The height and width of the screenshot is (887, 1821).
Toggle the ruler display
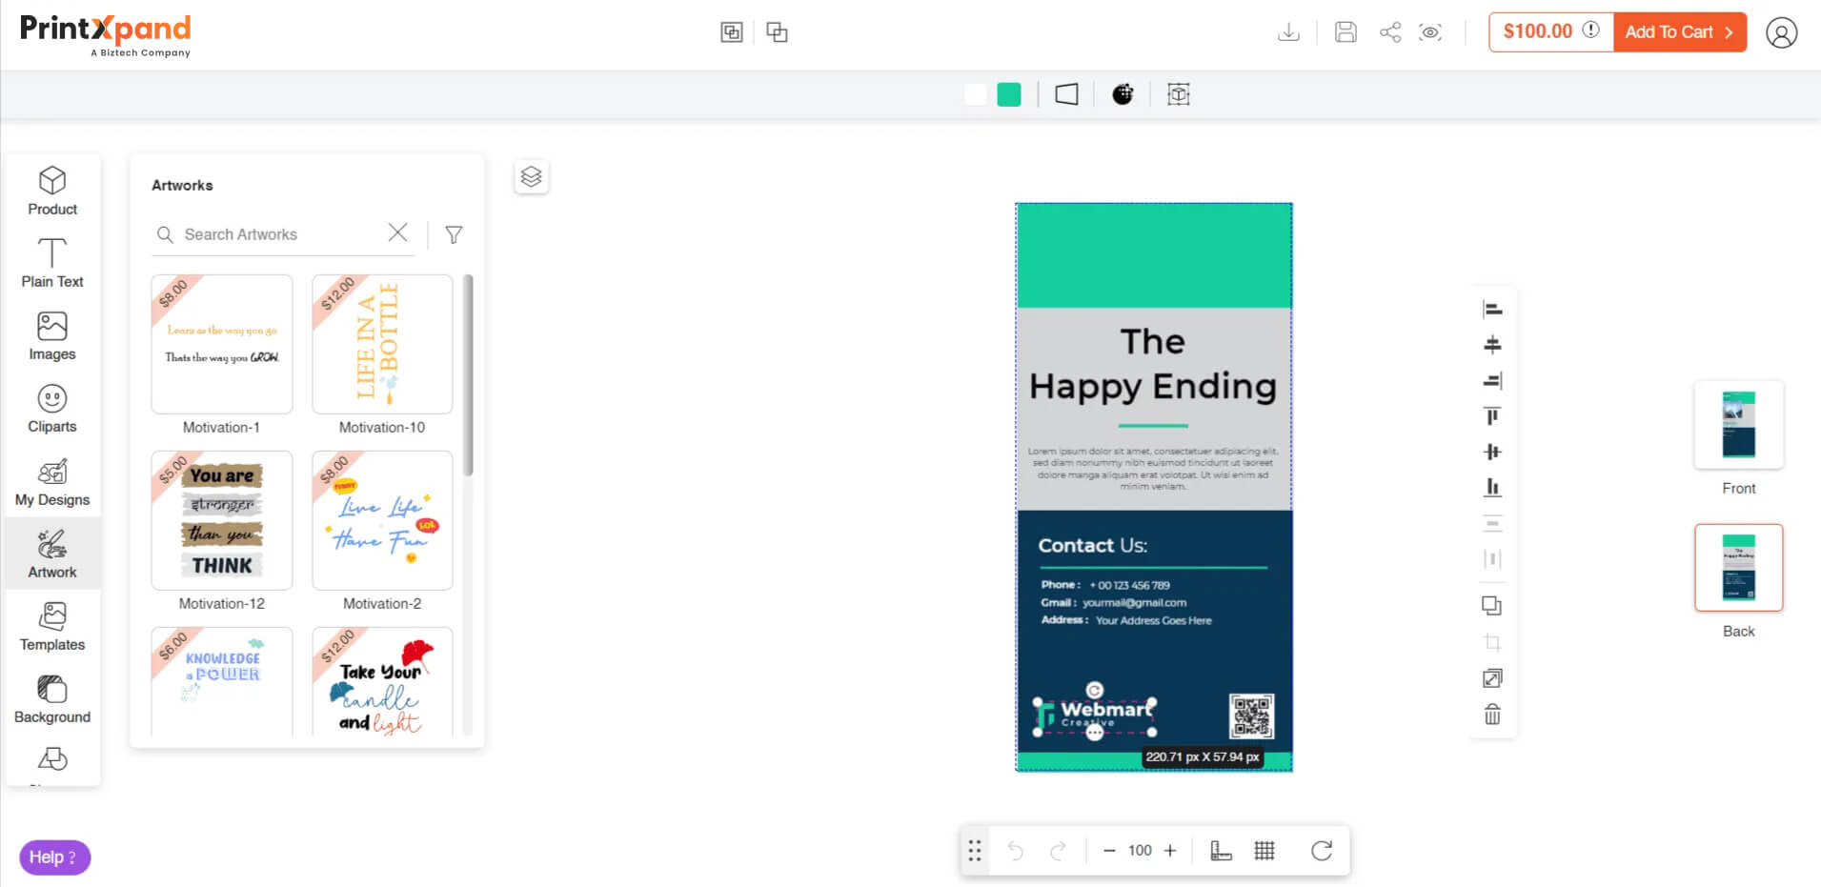(1221, 851)
